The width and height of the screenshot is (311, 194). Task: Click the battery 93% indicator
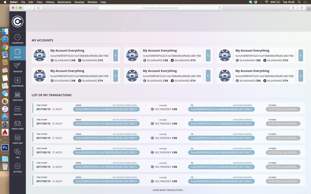[275, 2]
